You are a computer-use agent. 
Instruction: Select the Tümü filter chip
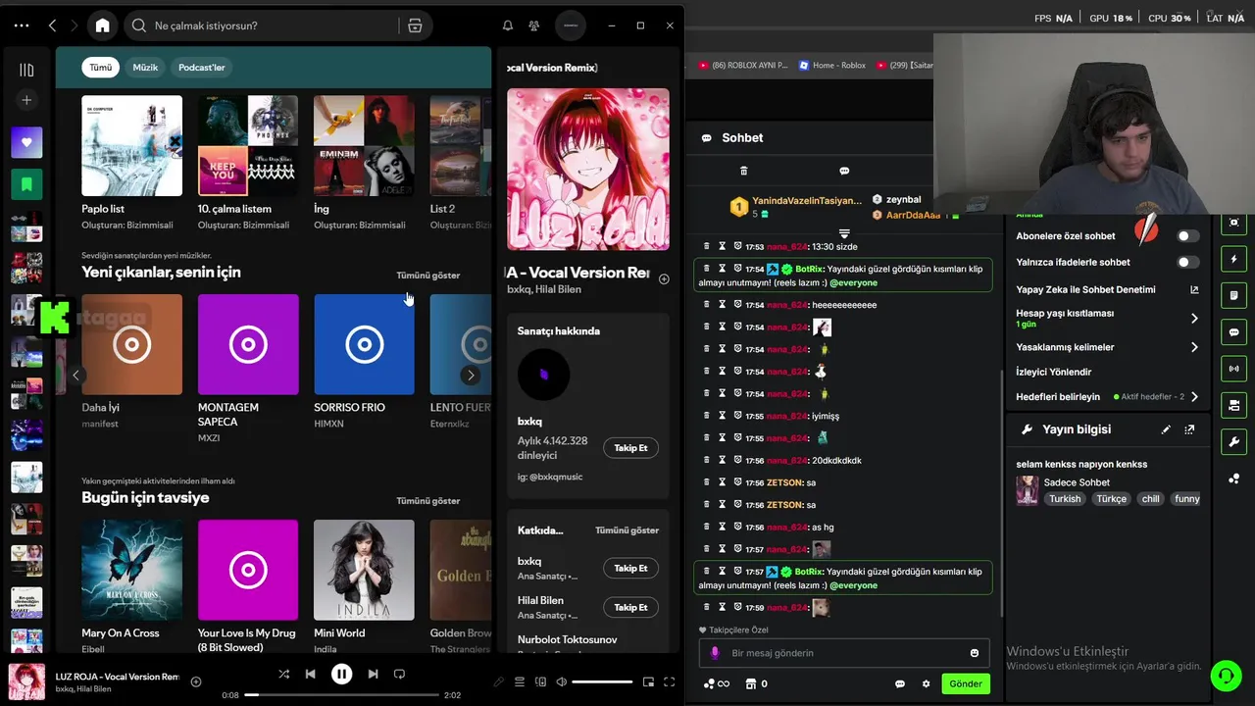[101, 68]
